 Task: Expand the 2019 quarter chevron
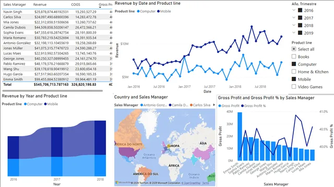(294, 33)
